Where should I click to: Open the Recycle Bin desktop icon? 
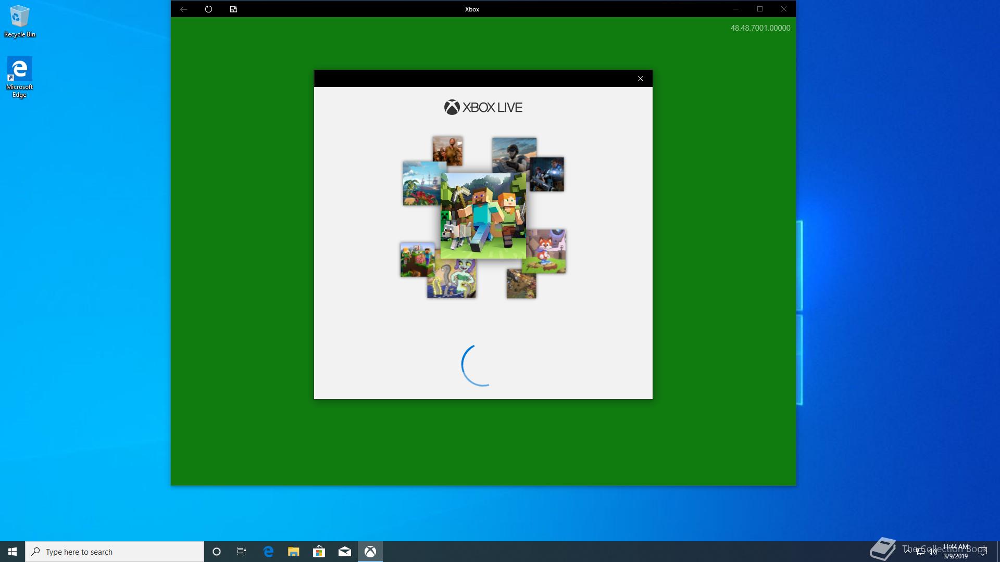(19, 21)
